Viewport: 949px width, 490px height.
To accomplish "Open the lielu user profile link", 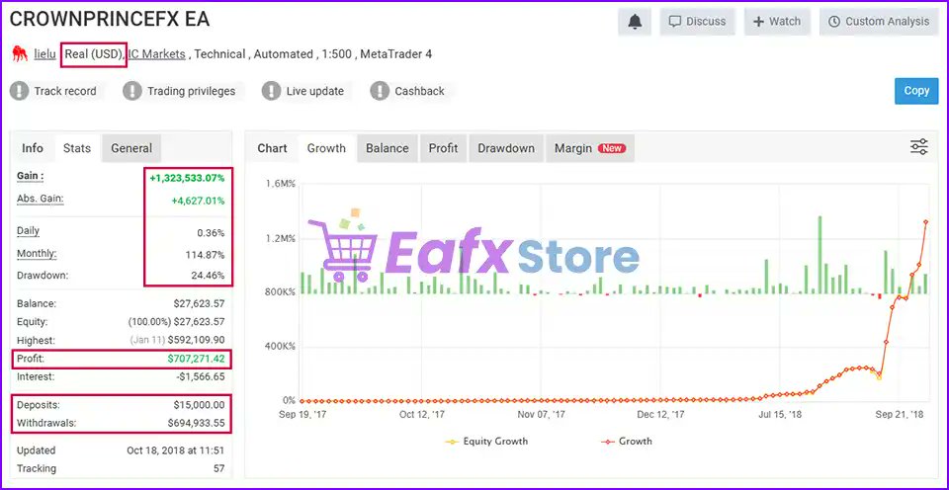I will pyautogui.click(x=44, y=54).
